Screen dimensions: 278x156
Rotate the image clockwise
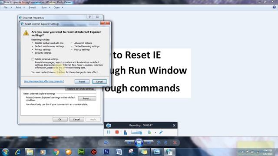point(165,143)
